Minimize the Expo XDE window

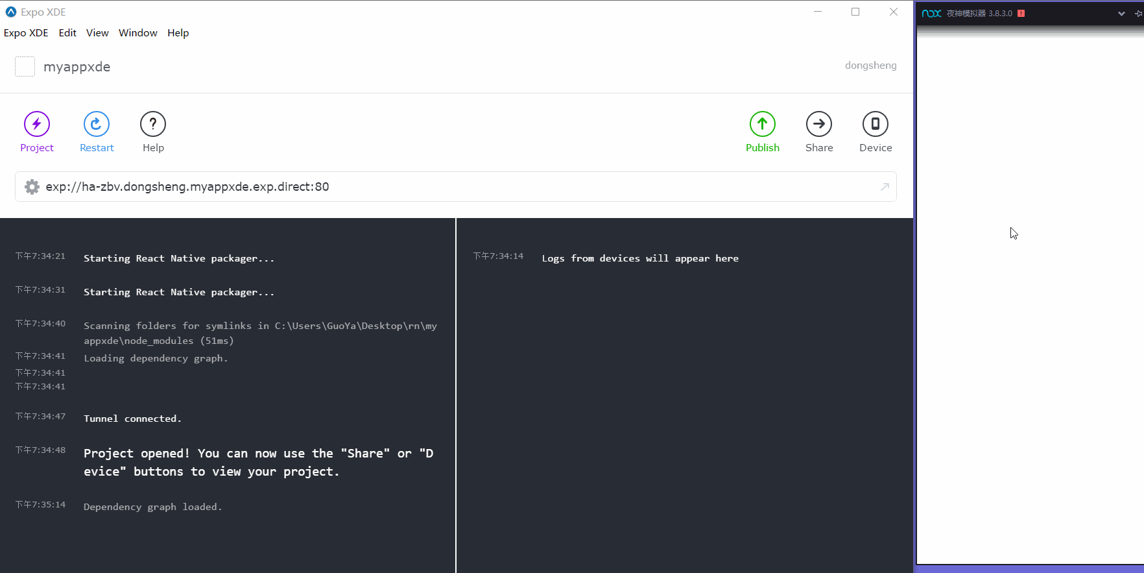818,12
